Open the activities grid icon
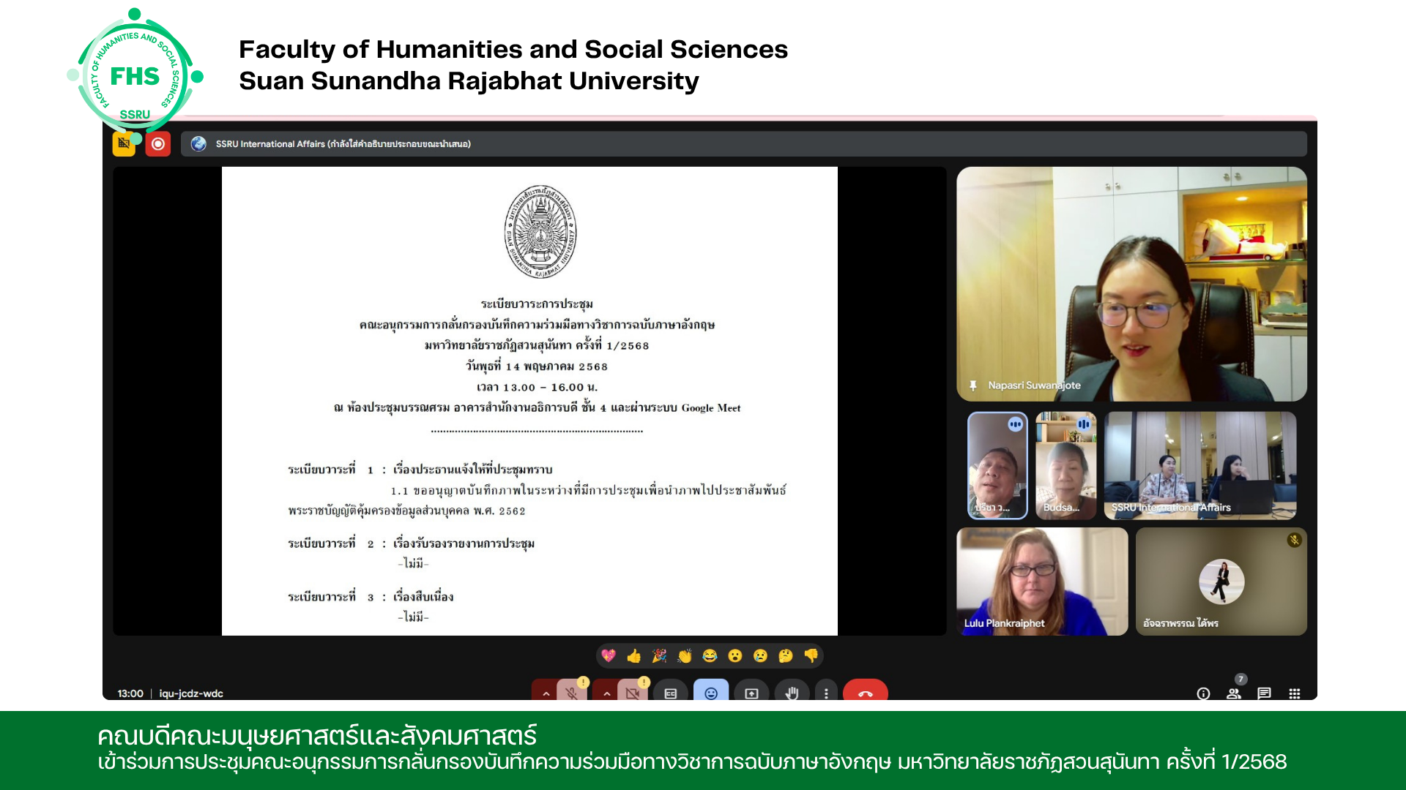The image size is (1406, 790). 1295,693
